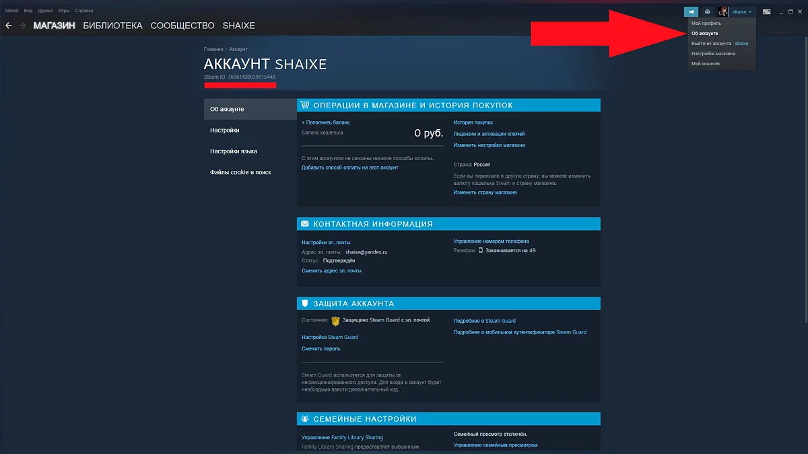
Task: Open the Вид menu
Action: (28, 11)
